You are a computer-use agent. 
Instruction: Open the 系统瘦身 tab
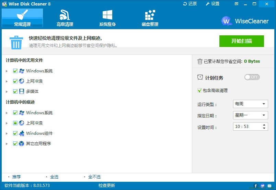(107, 18)
